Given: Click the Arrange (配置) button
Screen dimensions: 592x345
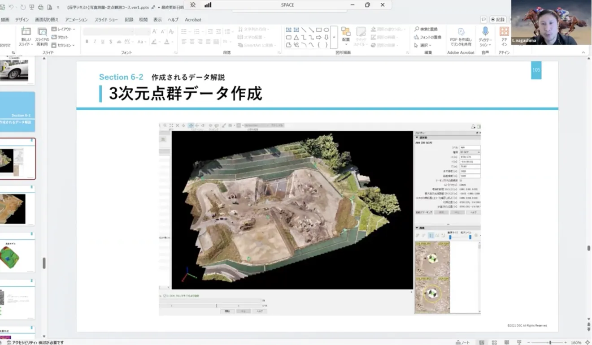Looking at the screenshot, I should (346, 34).
